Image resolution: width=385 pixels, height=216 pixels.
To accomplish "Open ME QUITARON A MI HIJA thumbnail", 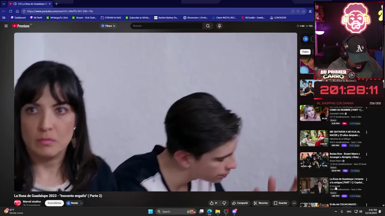I will (x=314, y=138).
